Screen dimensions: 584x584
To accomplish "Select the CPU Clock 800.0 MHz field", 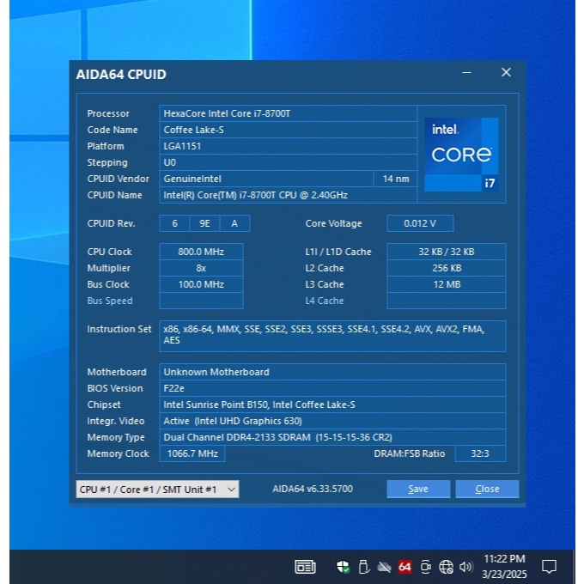I will point(201,252).
